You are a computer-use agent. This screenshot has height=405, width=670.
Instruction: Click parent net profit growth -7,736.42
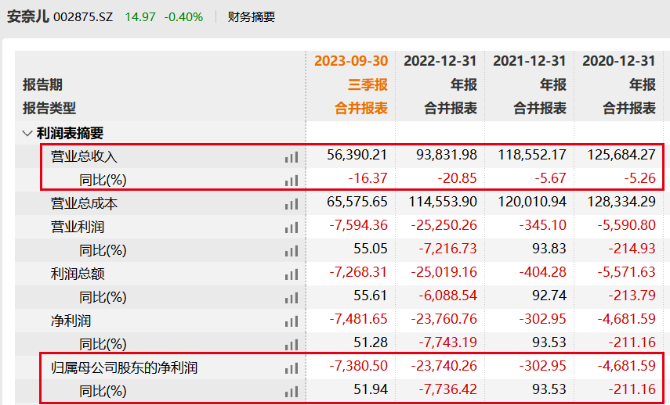click(x=447, y=389)
